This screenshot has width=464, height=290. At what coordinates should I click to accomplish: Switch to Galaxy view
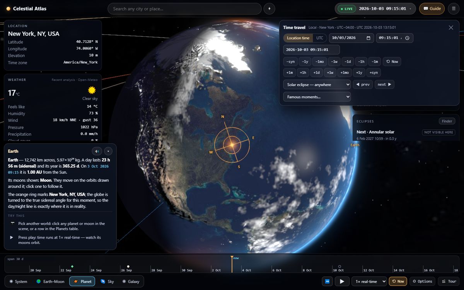pos(131,281)
